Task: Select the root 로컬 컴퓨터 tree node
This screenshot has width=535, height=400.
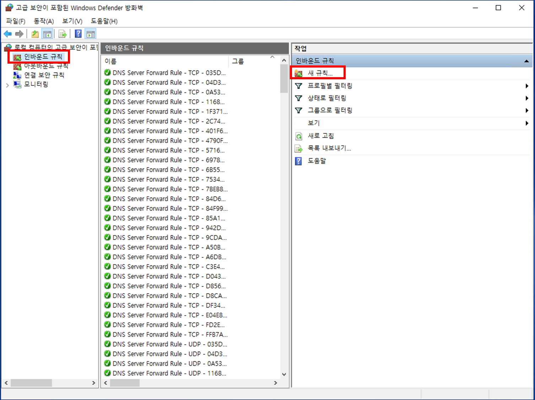Action: coord(56,47)
